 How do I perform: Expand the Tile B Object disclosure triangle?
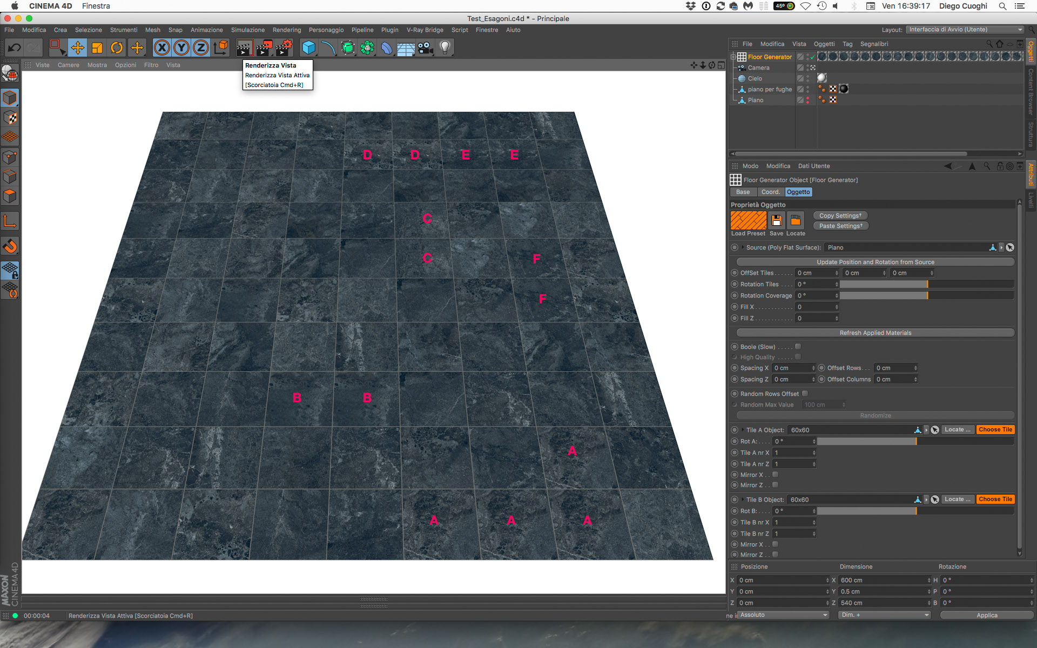click(x=743, y=500)
